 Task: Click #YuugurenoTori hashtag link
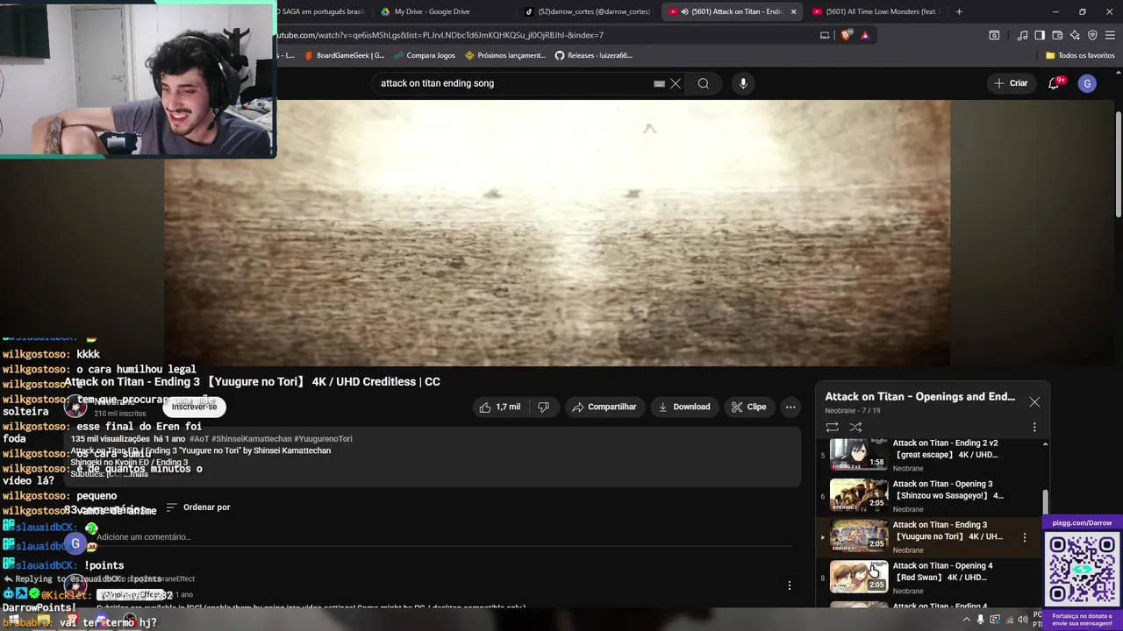pos(322,439)
